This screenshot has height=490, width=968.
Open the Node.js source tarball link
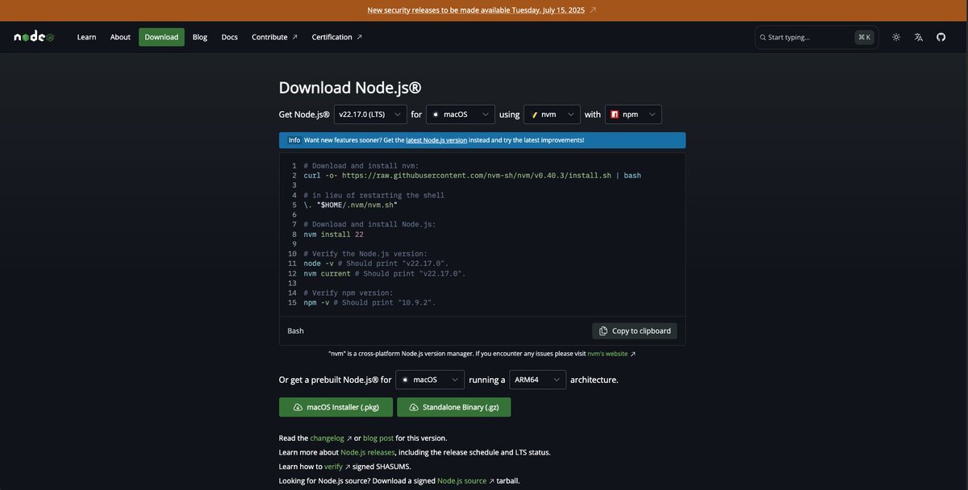(466, 481)
